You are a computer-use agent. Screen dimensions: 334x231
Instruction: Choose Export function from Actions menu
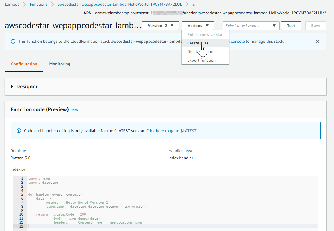click(x=205, y=60)
